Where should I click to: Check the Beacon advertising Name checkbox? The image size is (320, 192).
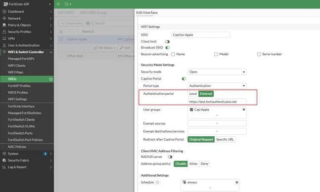[x=173, y=54]
